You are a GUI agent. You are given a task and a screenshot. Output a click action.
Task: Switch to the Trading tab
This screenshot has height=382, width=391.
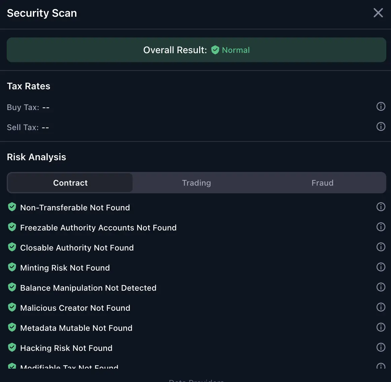[x=197, y=183]
